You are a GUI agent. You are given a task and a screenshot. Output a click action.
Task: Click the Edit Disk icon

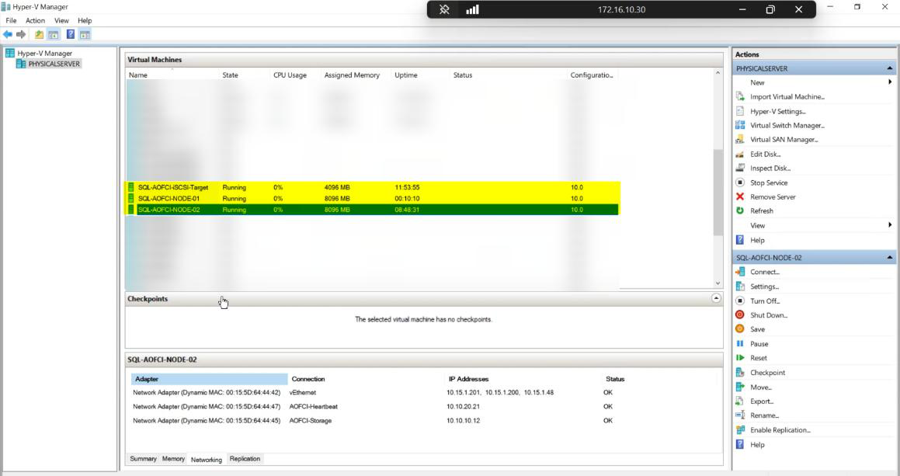[x=740, y=154]
